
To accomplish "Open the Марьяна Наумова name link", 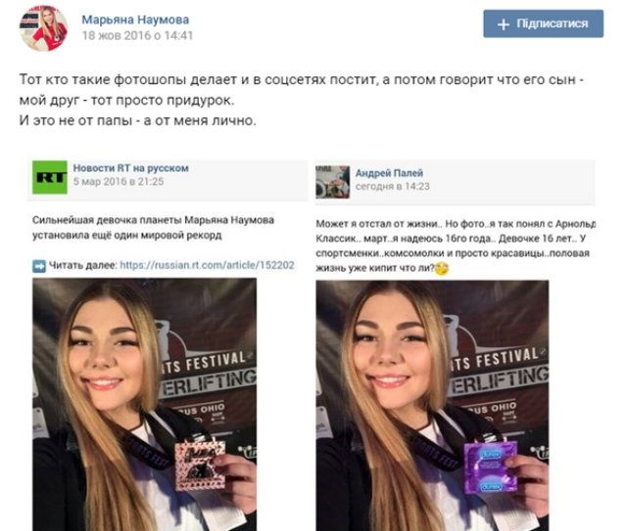I will tap(135, 20).
